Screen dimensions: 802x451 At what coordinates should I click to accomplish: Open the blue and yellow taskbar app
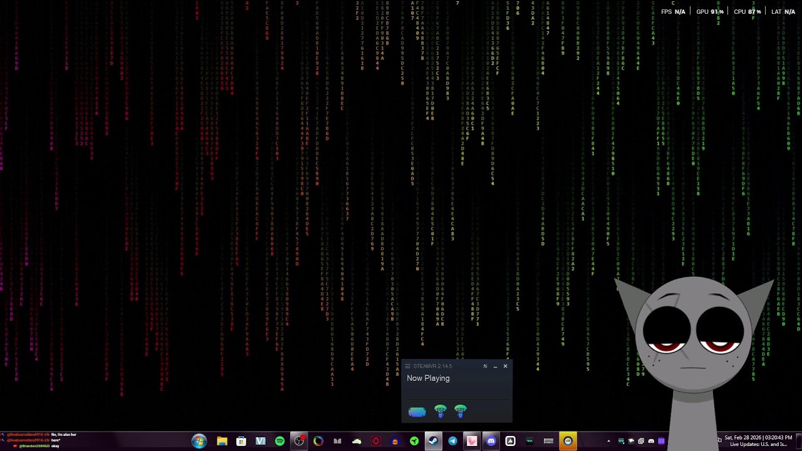tap(395, 441)
